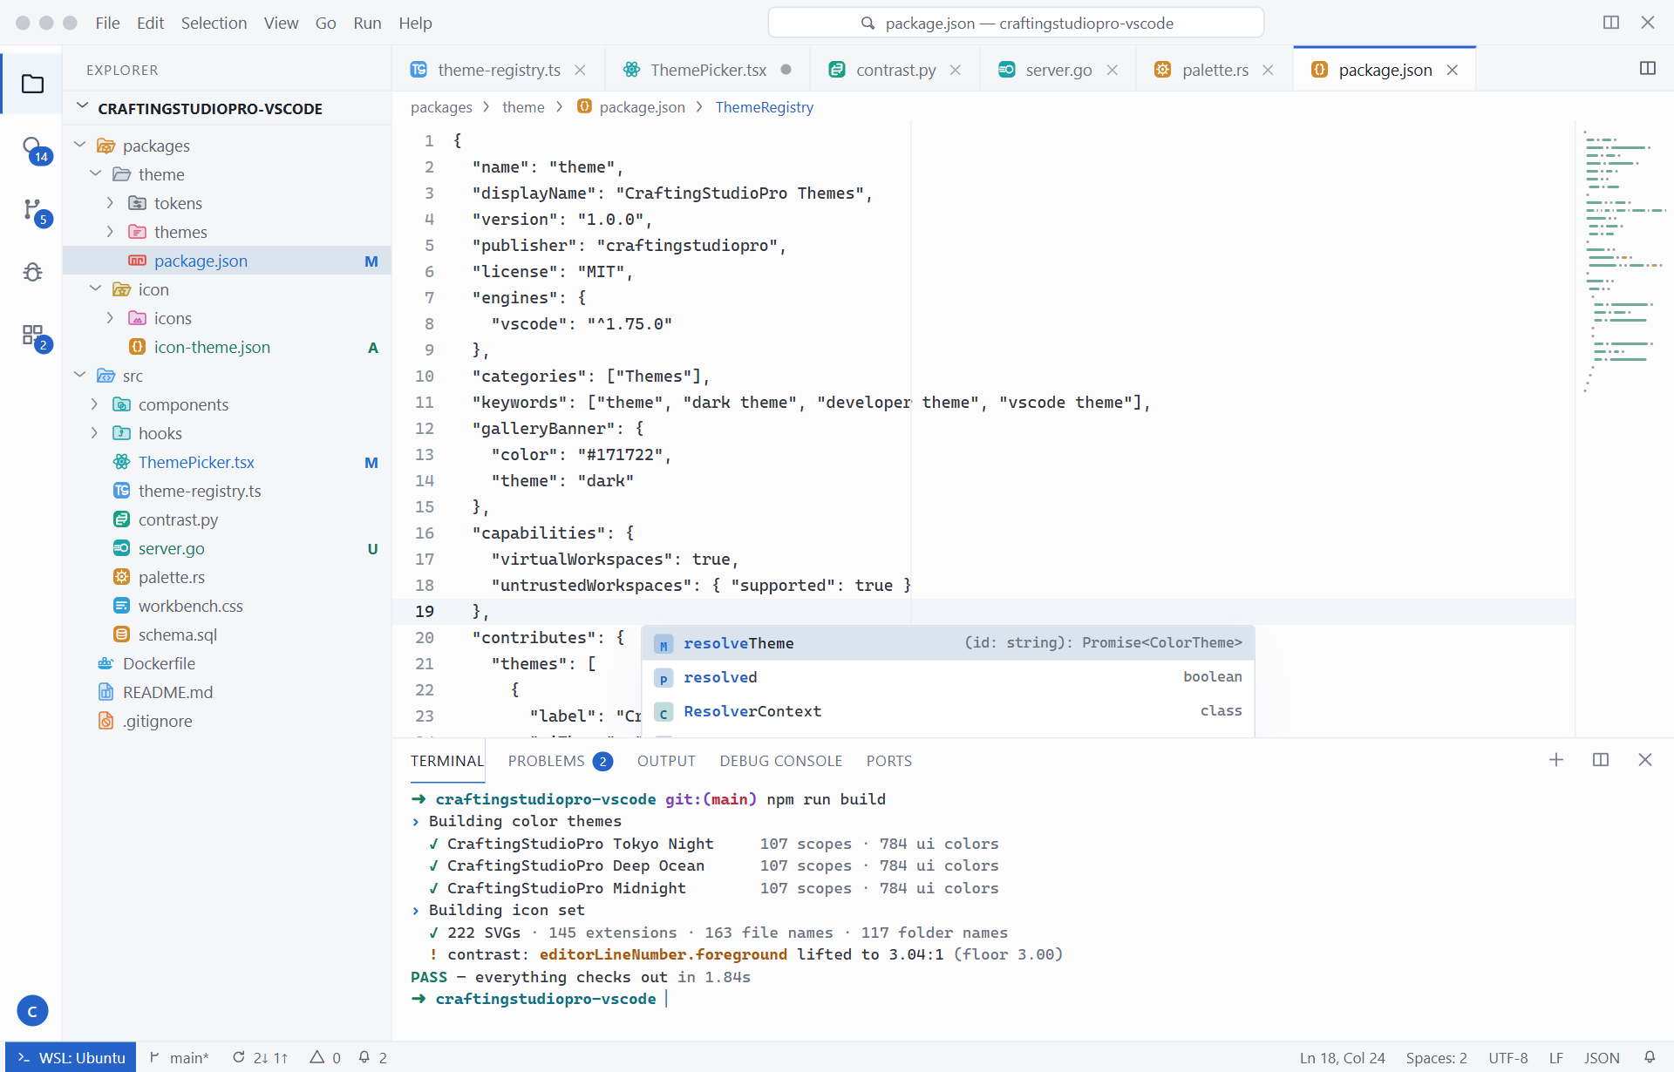Screen dimensions: 1674x1072
Task: Expand the themes folder
Action: pos(227,232)
